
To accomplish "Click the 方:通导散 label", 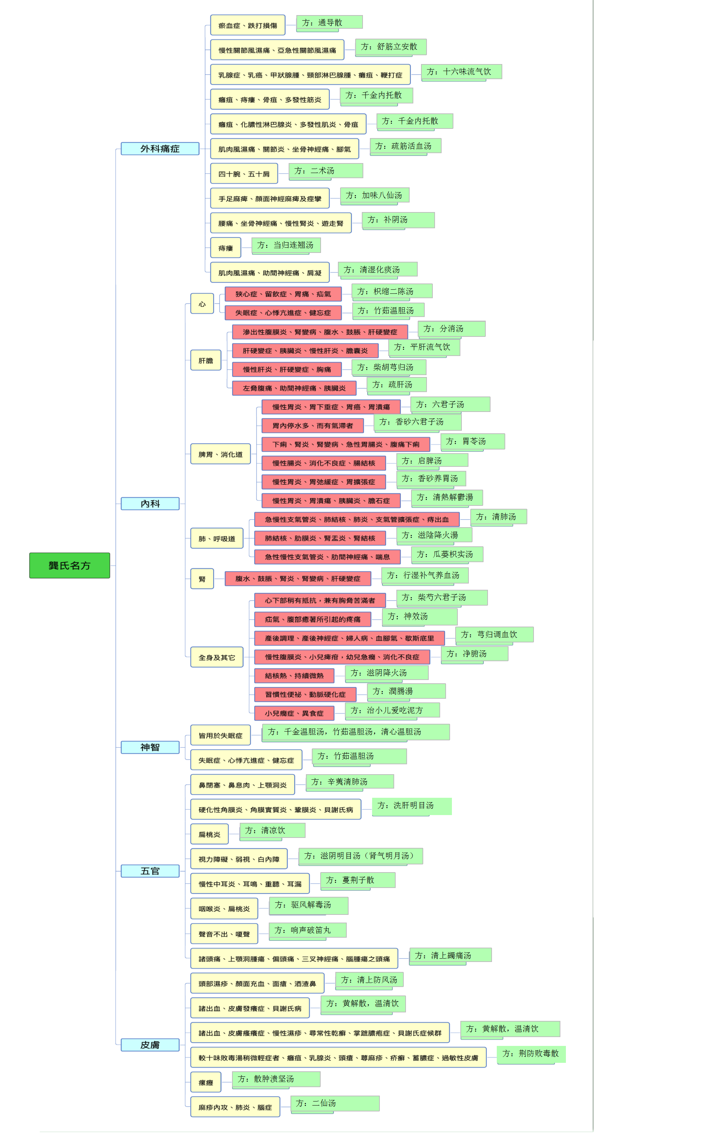I will (330, 22).
